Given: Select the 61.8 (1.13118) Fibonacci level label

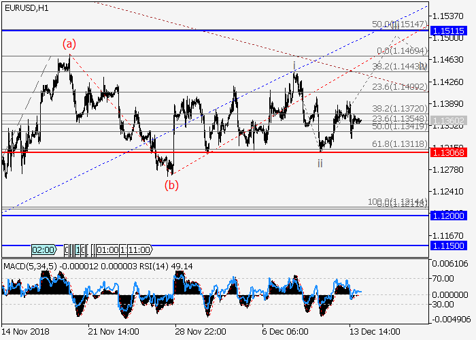Looking at the screenshot, I should coord(400,144).
